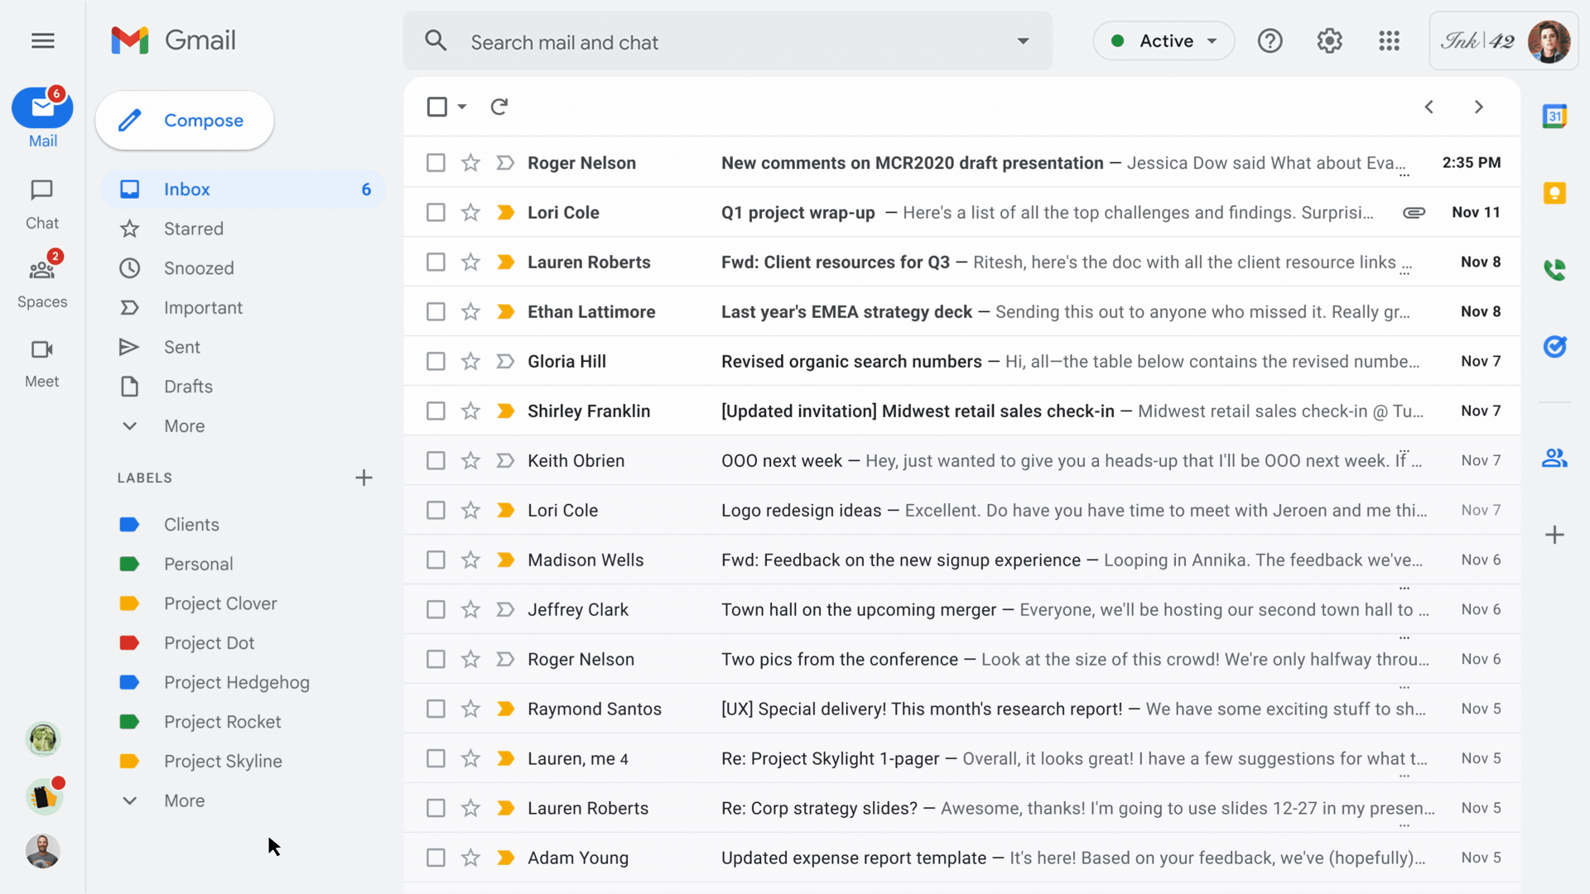Click the Refresh inbox icon
The height and width of the screenshot is (894, 1590).
point(499,107)
